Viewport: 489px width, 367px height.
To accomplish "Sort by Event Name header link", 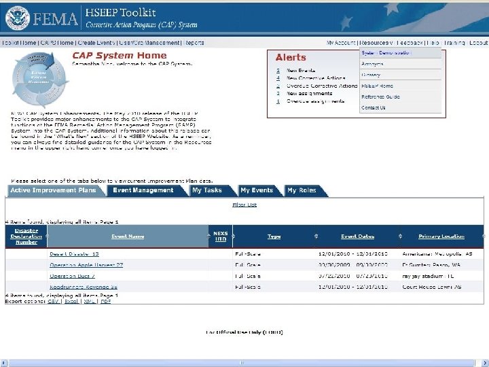I will (128, 237).
